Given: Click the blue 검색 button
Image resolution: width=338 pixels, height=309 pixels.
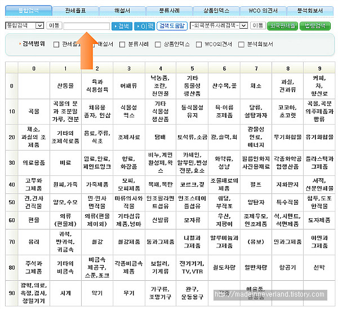Looking at the screenshot, I should coord(122,27).
